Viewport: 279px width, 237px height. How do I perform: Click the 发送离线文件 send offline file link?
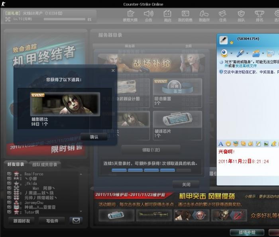click(246, 66)
